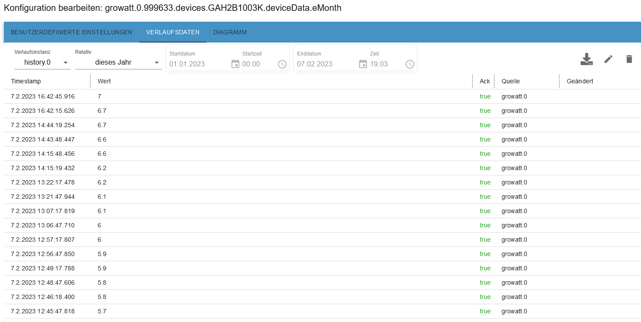641x322 pixels.
Task: Open the Relativ 'dieses Jahr' dropdown
Action: (x=119, y=62)
